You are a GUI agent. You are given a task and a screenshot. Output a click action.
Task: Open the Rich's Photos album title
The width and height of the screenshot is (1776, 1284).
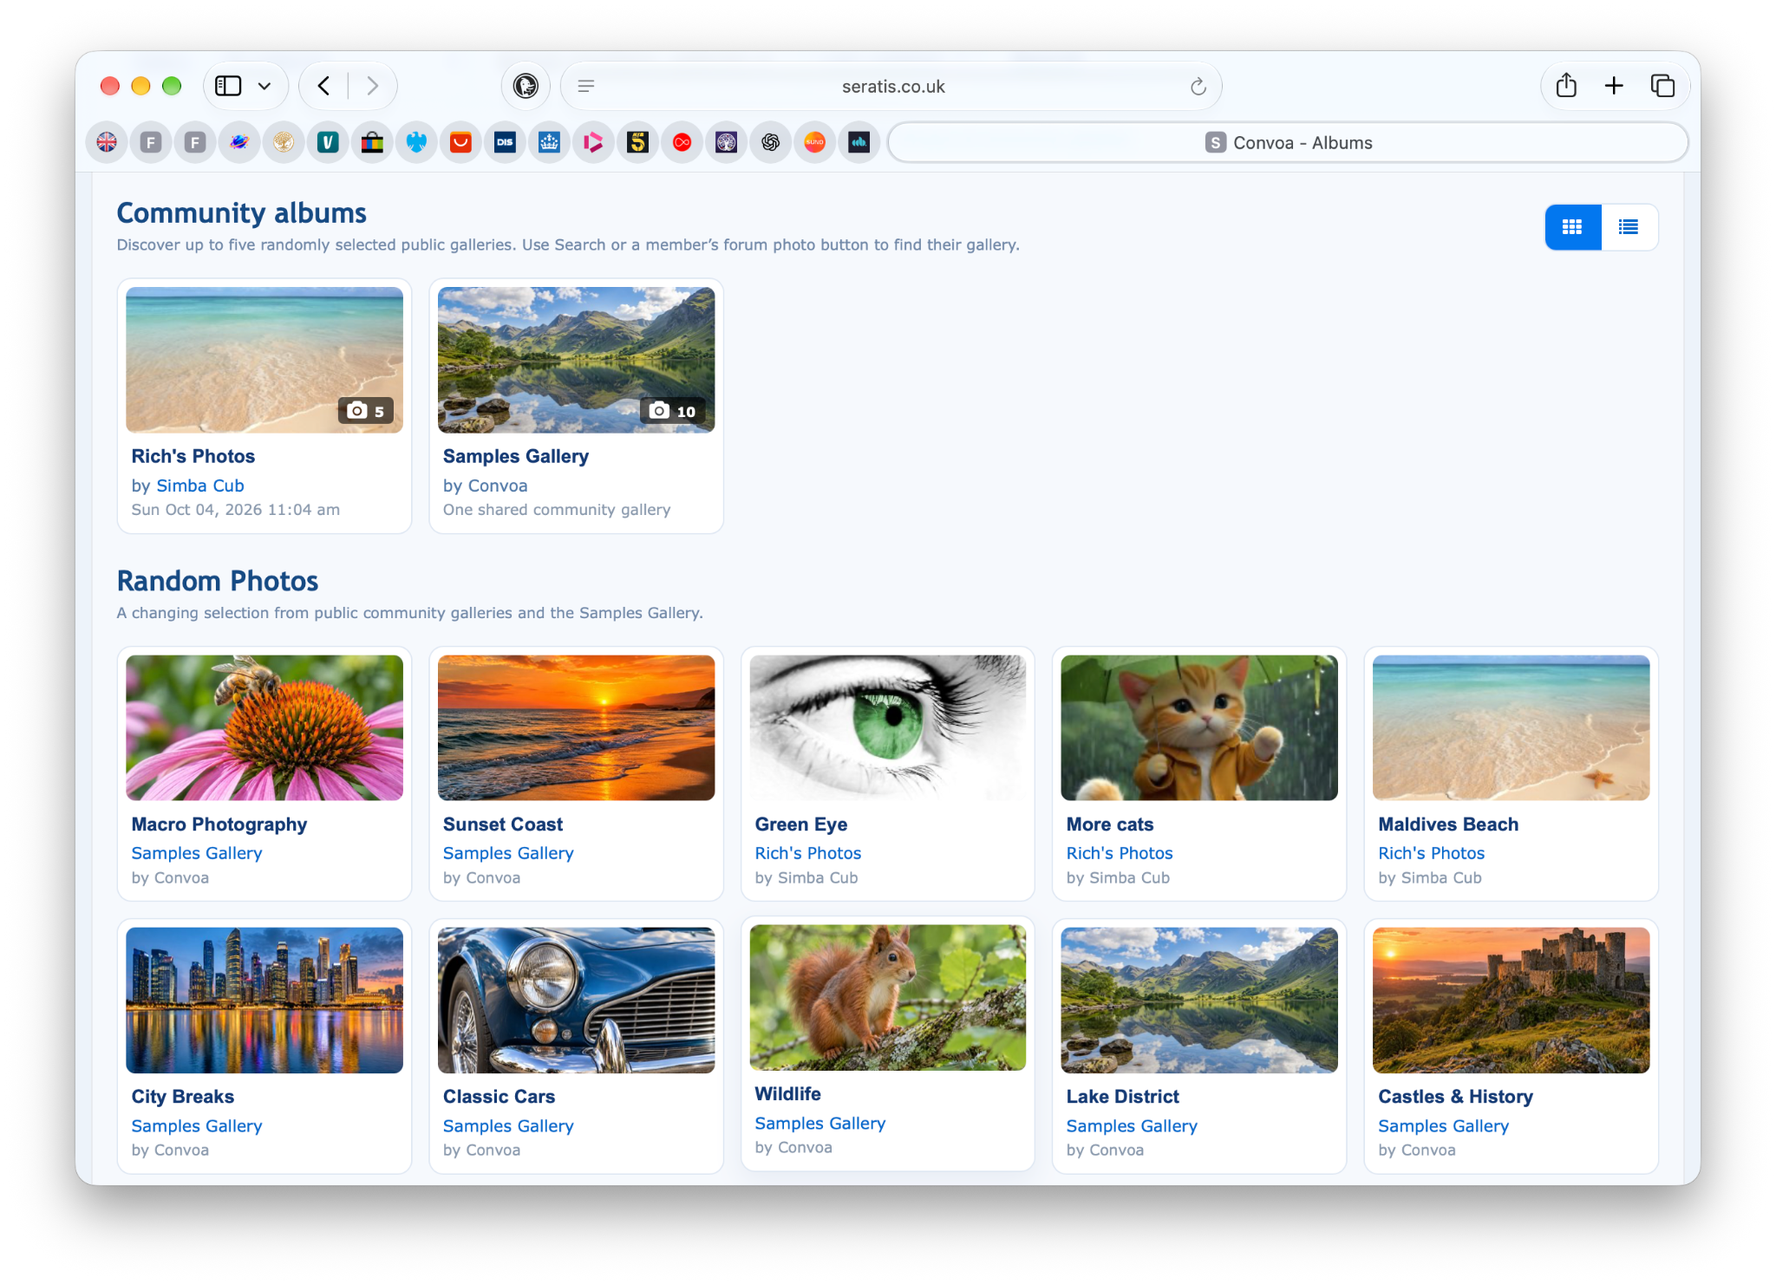193,456
